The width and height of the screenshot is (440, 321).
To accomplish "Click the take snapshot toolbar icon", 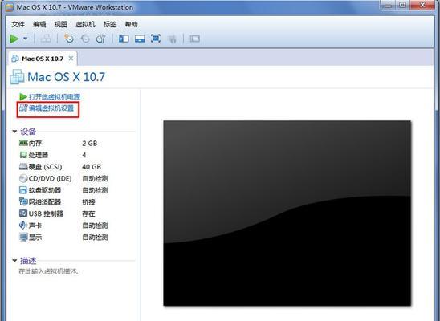I will point(69,39).
